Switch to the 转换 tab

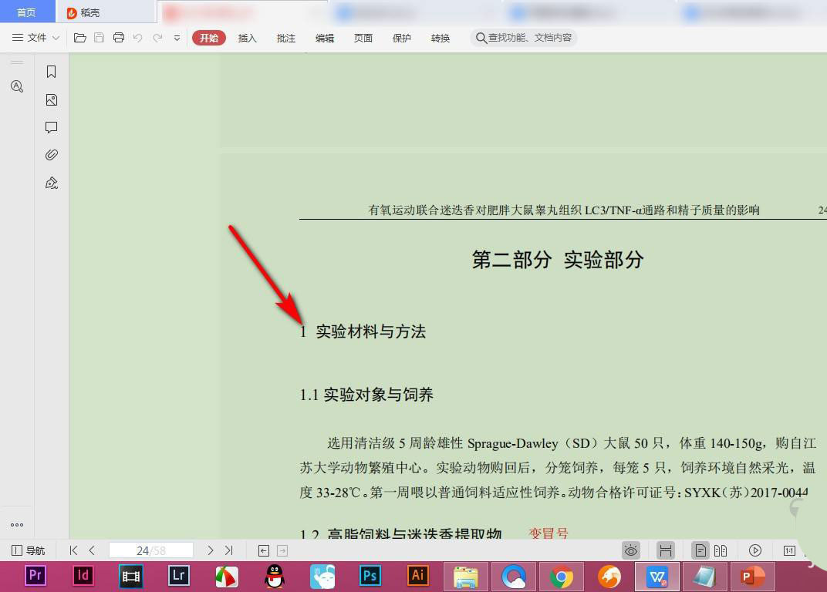(440, 38)
